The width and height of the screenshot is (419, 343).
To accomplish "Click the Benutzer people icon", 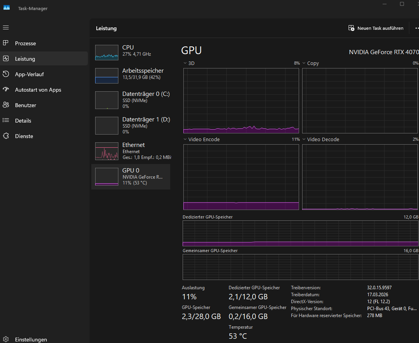I will click(x=6, y=105).
